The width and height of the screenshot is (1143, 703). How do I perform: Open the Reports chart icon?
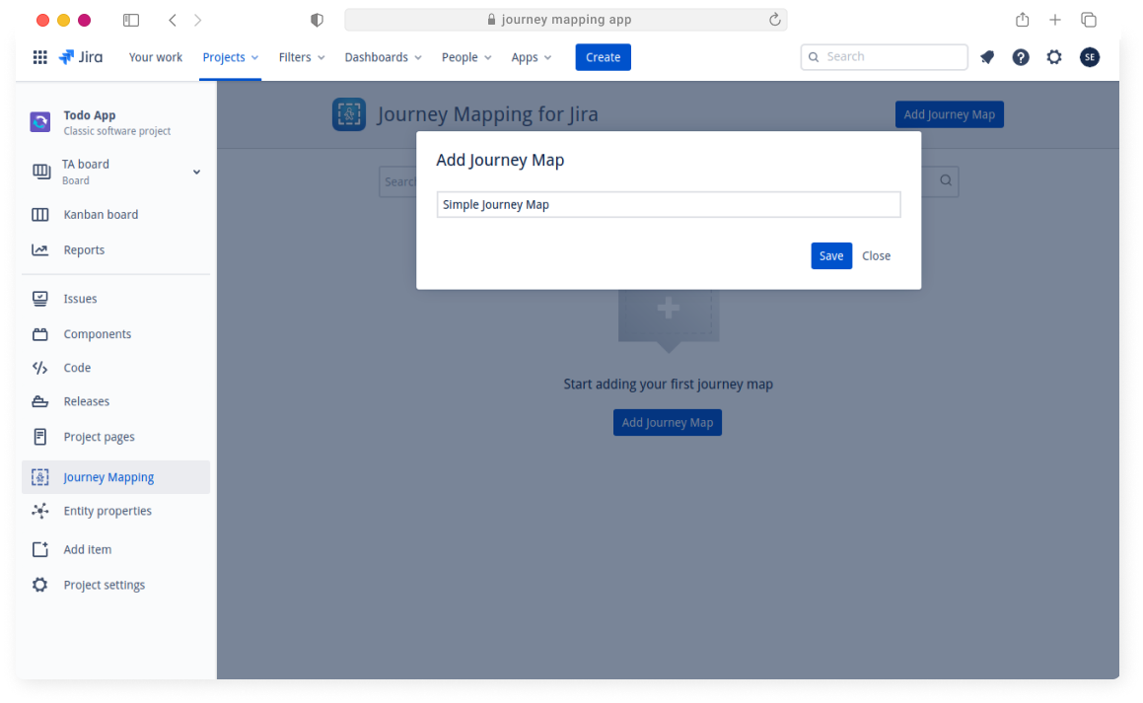40,249
